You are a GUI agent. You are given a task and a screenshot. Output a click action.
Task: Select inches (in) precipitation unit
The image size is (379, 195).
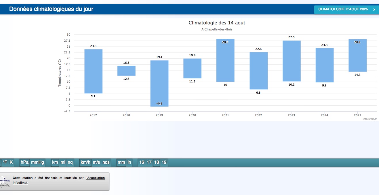[x=129, y=162]
